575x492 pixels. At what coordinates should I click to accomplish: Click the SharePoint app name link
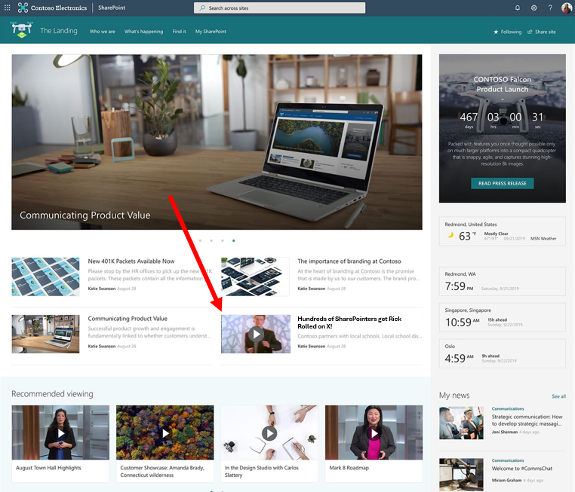point(112,8)
